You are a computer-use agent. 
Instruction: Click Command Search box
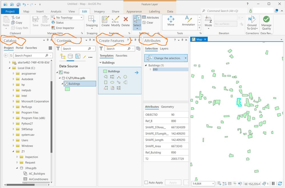tap(224, 11)
